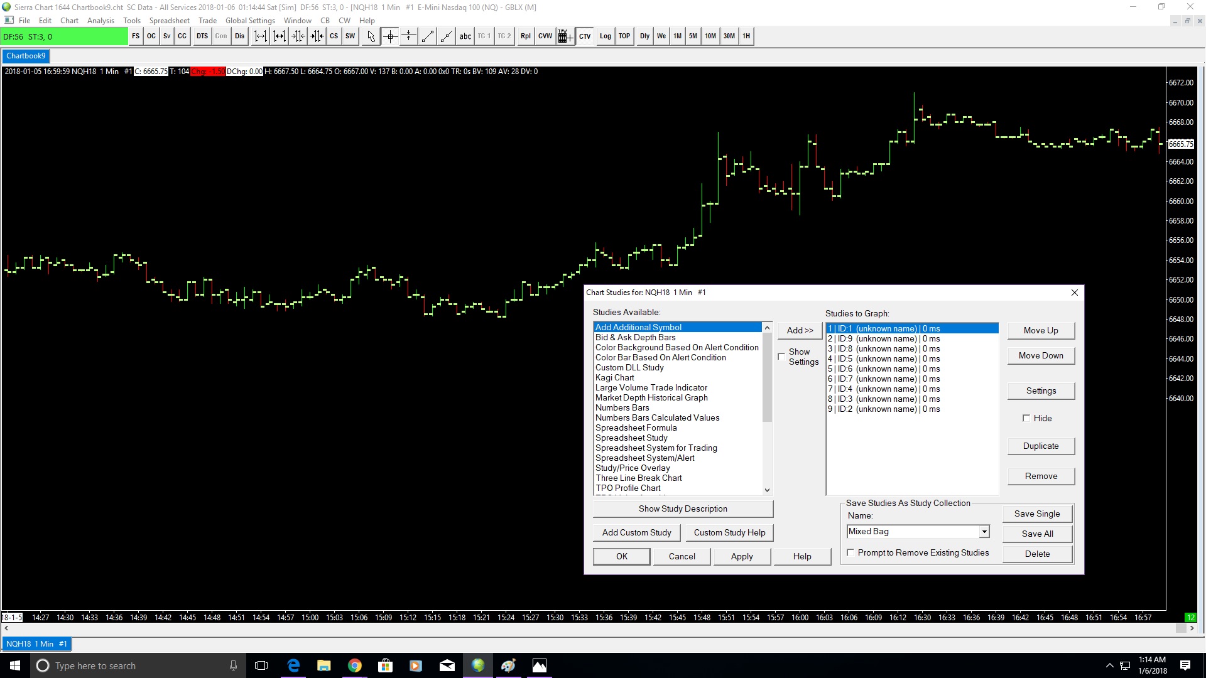The height and width of the screenshot is (678, 1206).
Task: Select the pointer cursor tool
Action: [x=371, y=36]
